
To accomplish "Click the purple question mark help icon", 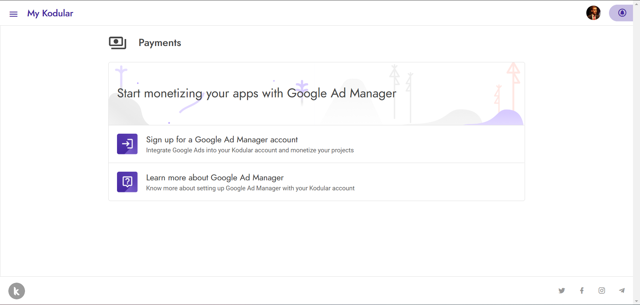I will (127, 182).
